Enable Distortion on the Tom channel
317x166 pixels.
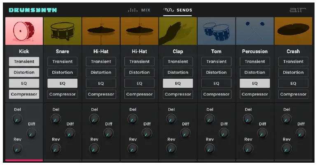(216, 72)
